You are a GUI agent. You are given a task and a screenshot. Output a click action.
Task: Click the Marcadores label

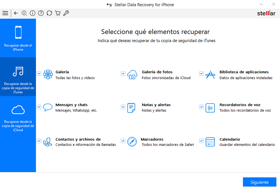[x=152, y=139]
